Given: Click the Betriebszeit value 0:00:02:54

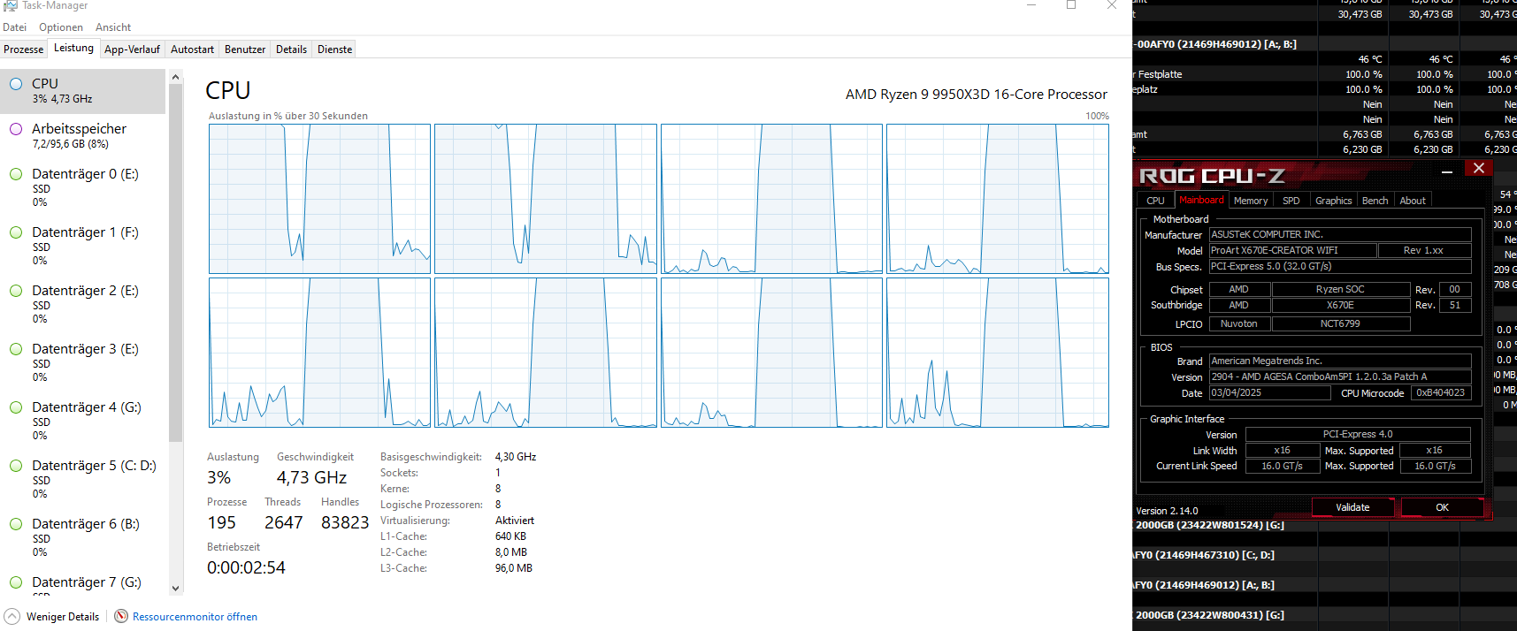Looking at the screenshot, I should tap(246, 567).
